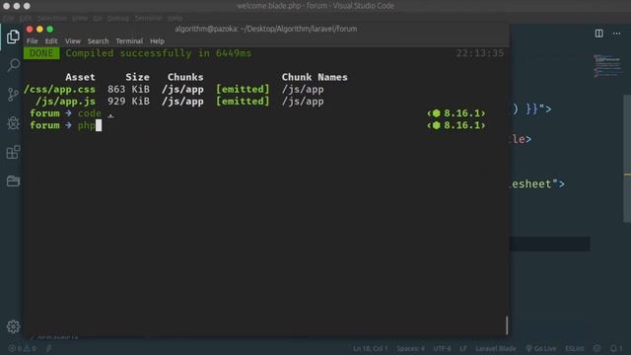Maximize the terminal window with green button
This screenshot has width=631, height=355.
pyautogui.click(x=50, y=29)
